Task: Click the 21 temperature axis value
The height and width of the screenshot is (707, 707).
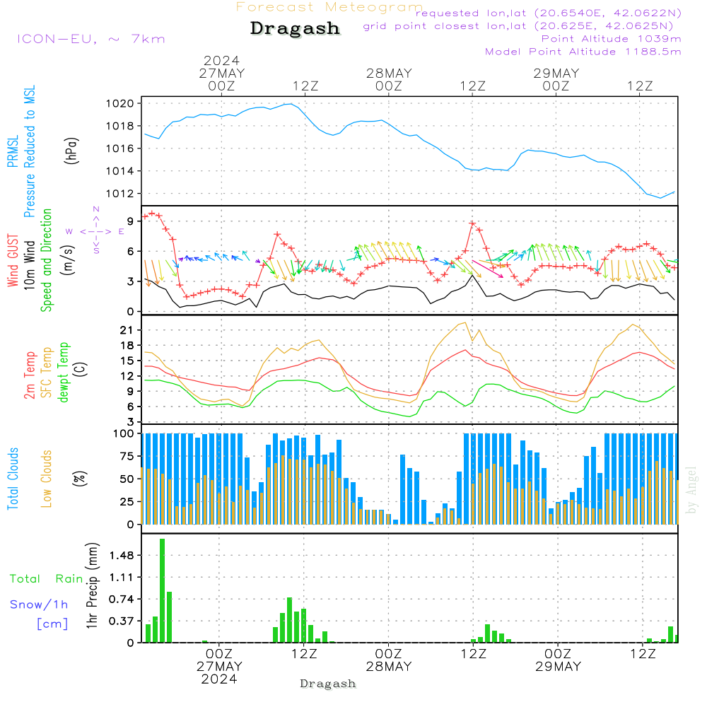Action: coord(127,330)
